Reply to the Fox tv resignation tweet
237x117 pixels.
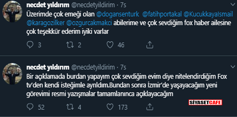pyautogui.click(x=30, y=107)
